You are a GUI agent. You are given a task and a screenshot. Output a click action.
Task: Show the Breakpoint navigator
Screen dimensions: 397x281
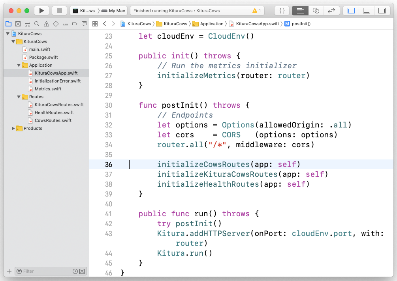point(75,24)
